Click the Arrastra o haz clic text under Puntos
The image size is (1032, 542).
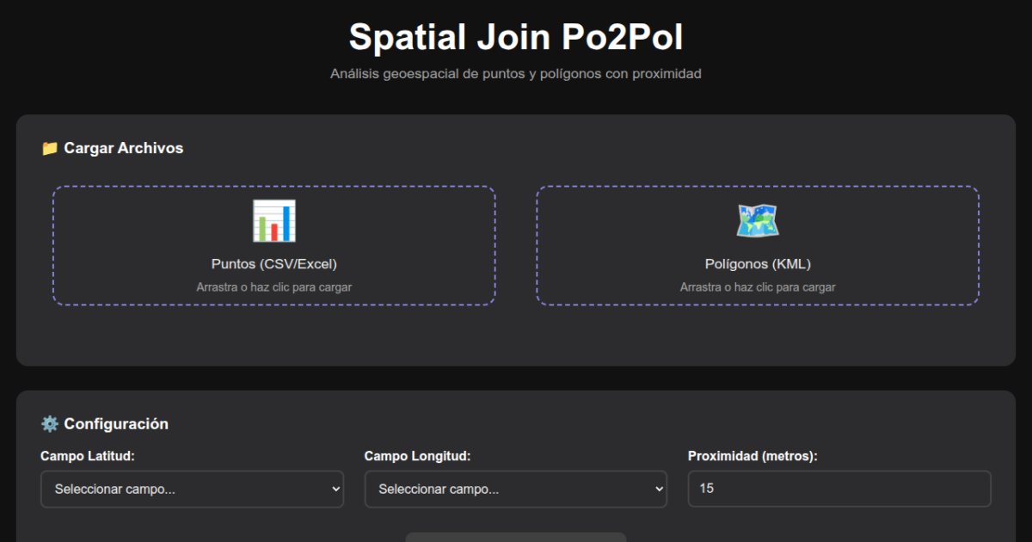coord(275,287)
